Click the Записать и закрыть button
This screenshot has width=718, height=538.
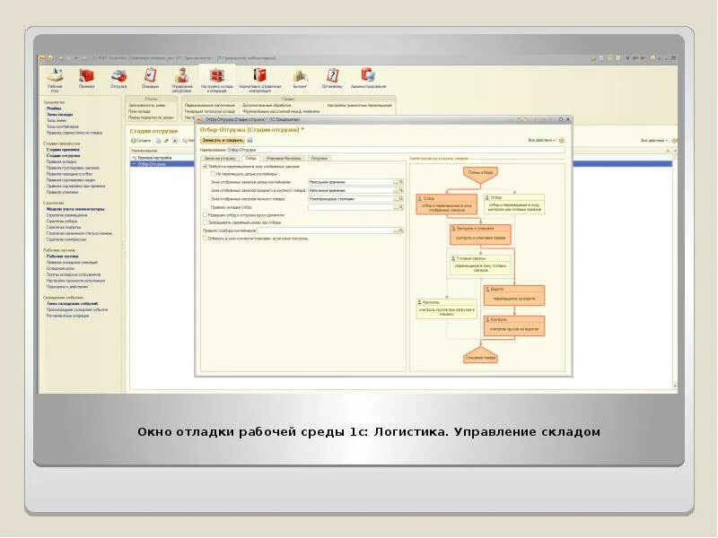pos(223,141)
